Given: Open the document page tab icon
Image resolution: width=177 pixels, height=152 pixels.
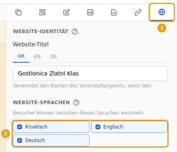Looking at the screenshot, I should [x=114, y=12].
